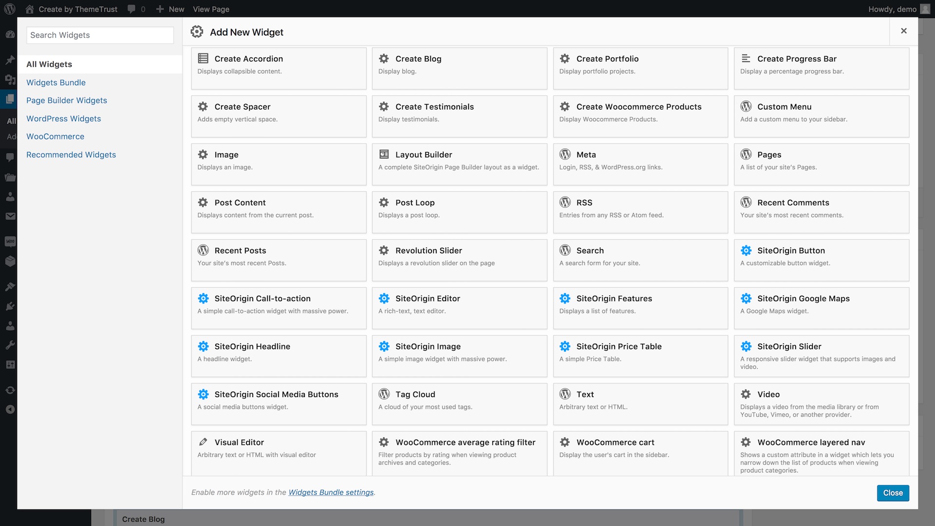Click the RSS widget WordPress icon
Image resolution: width=935 pixels, height=526 pixels.
tap(565, 202)
